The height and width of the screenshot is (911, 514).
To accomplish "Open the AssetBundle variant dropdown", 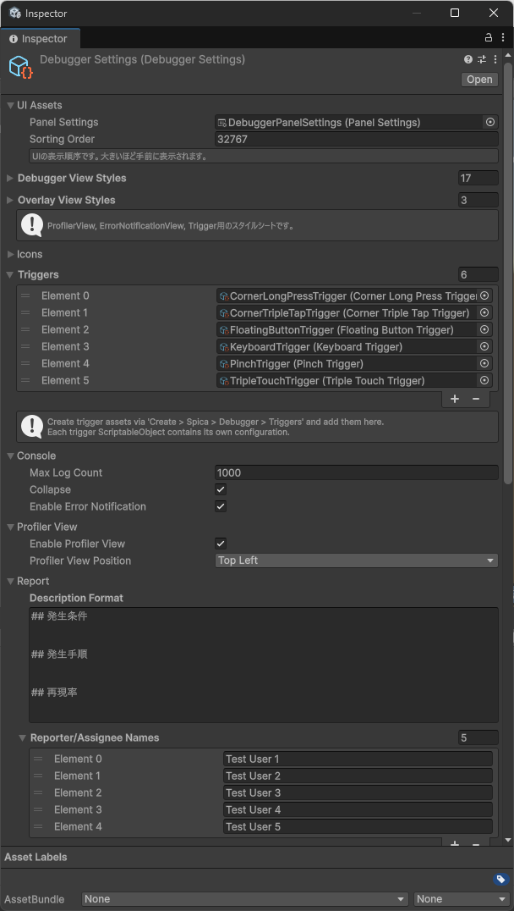I will [x=462, y=899].
